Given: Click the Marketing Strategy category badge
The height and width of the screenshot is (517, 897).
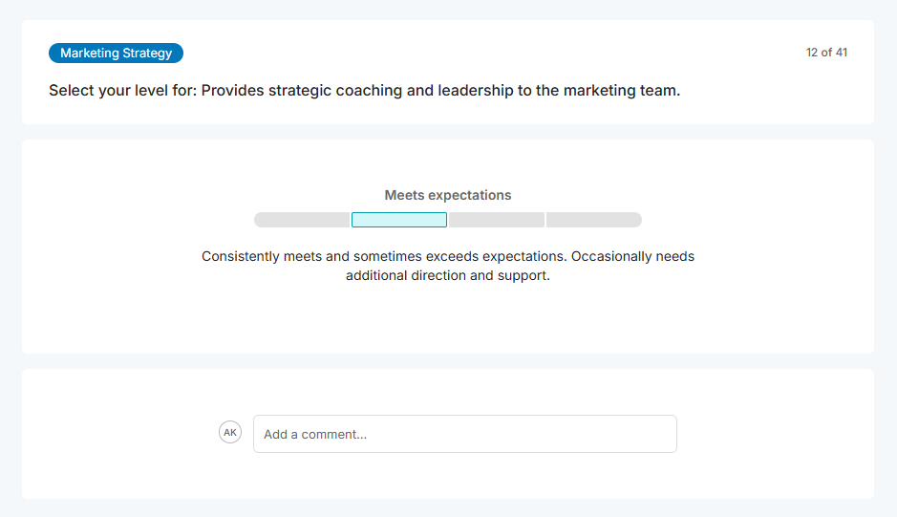Looking at the screenshot, I should [116, 54].
